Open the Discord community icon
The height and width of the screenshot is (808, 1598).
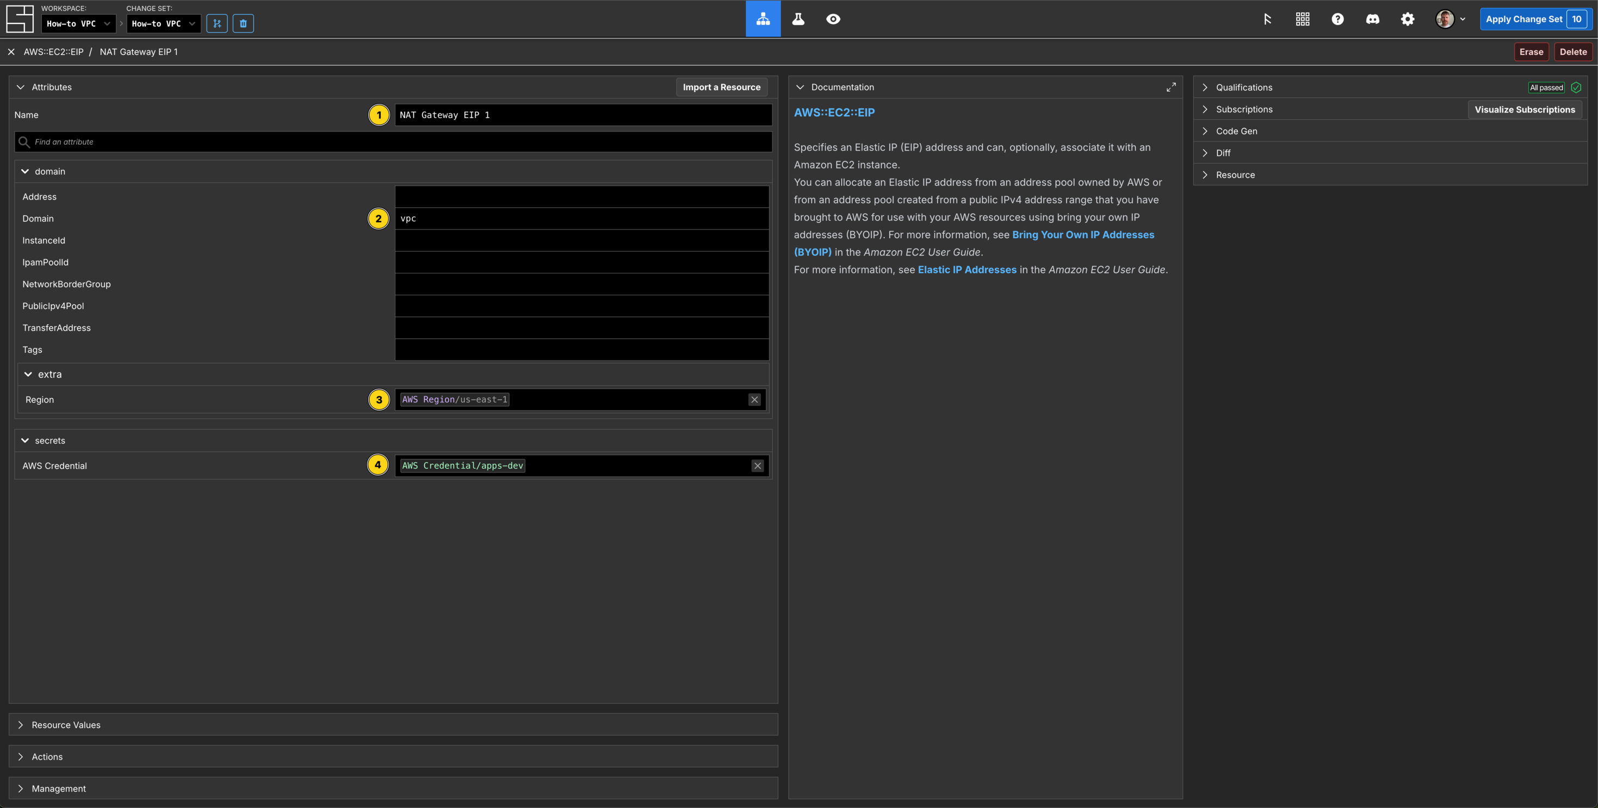(1373, 19)
